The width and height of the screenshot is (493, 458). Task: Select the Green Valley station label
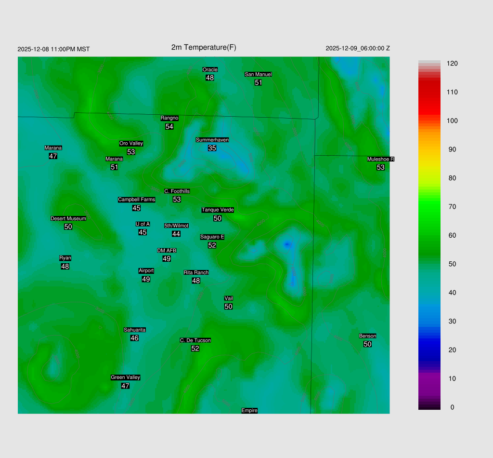(125, 377)
